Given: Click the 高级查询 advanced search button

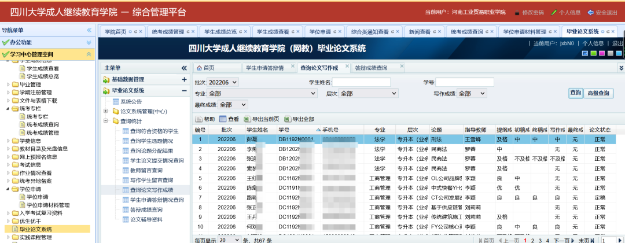Looking at the screenshot, I should [598, 93].
